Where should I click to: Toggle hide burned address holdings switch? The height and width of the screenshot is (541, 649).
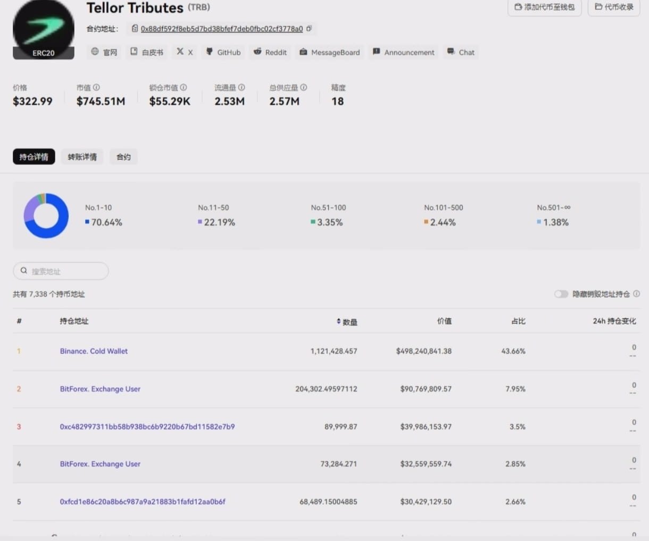pyautogui.click(x=561, y=294)
